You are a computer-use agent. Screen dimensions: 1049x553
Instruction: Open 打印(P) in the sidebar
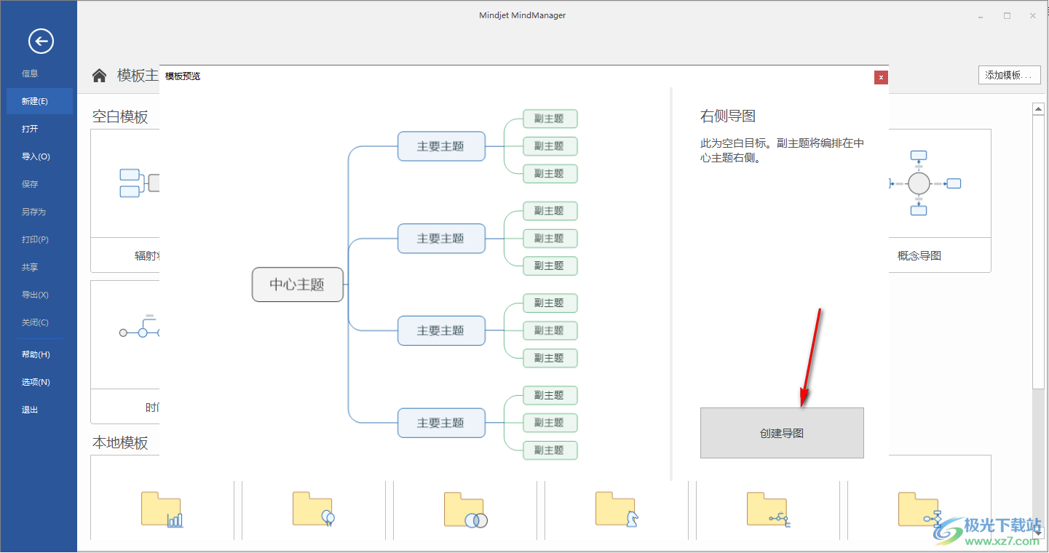pos(35,239)
